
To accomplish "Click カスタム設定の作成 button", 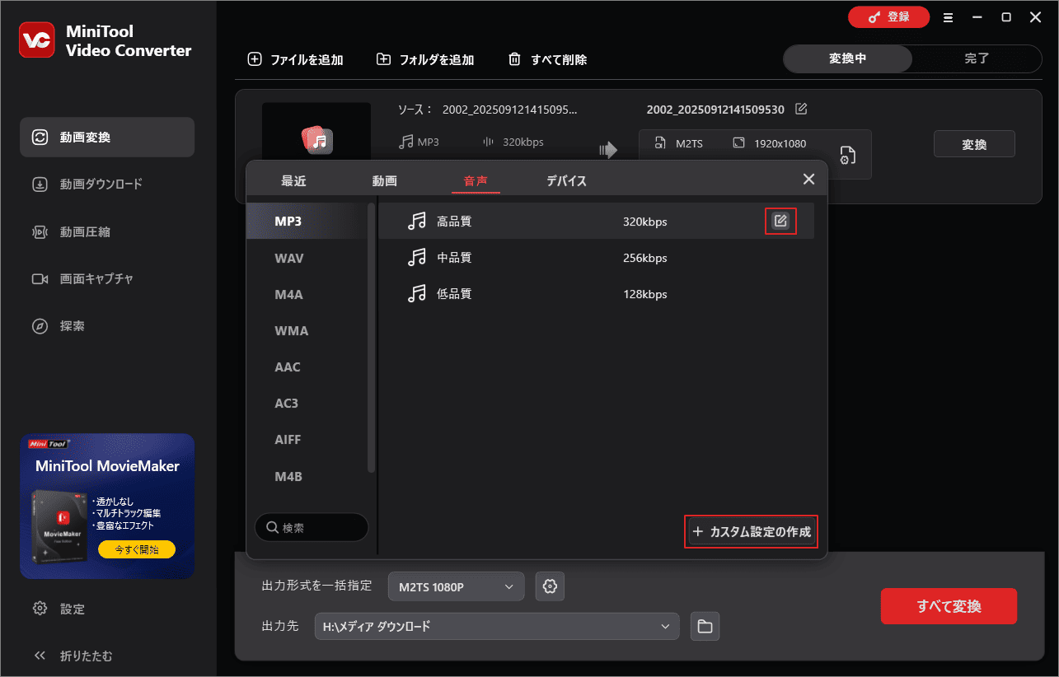I will pyautogui.click(x=752, y=532).
